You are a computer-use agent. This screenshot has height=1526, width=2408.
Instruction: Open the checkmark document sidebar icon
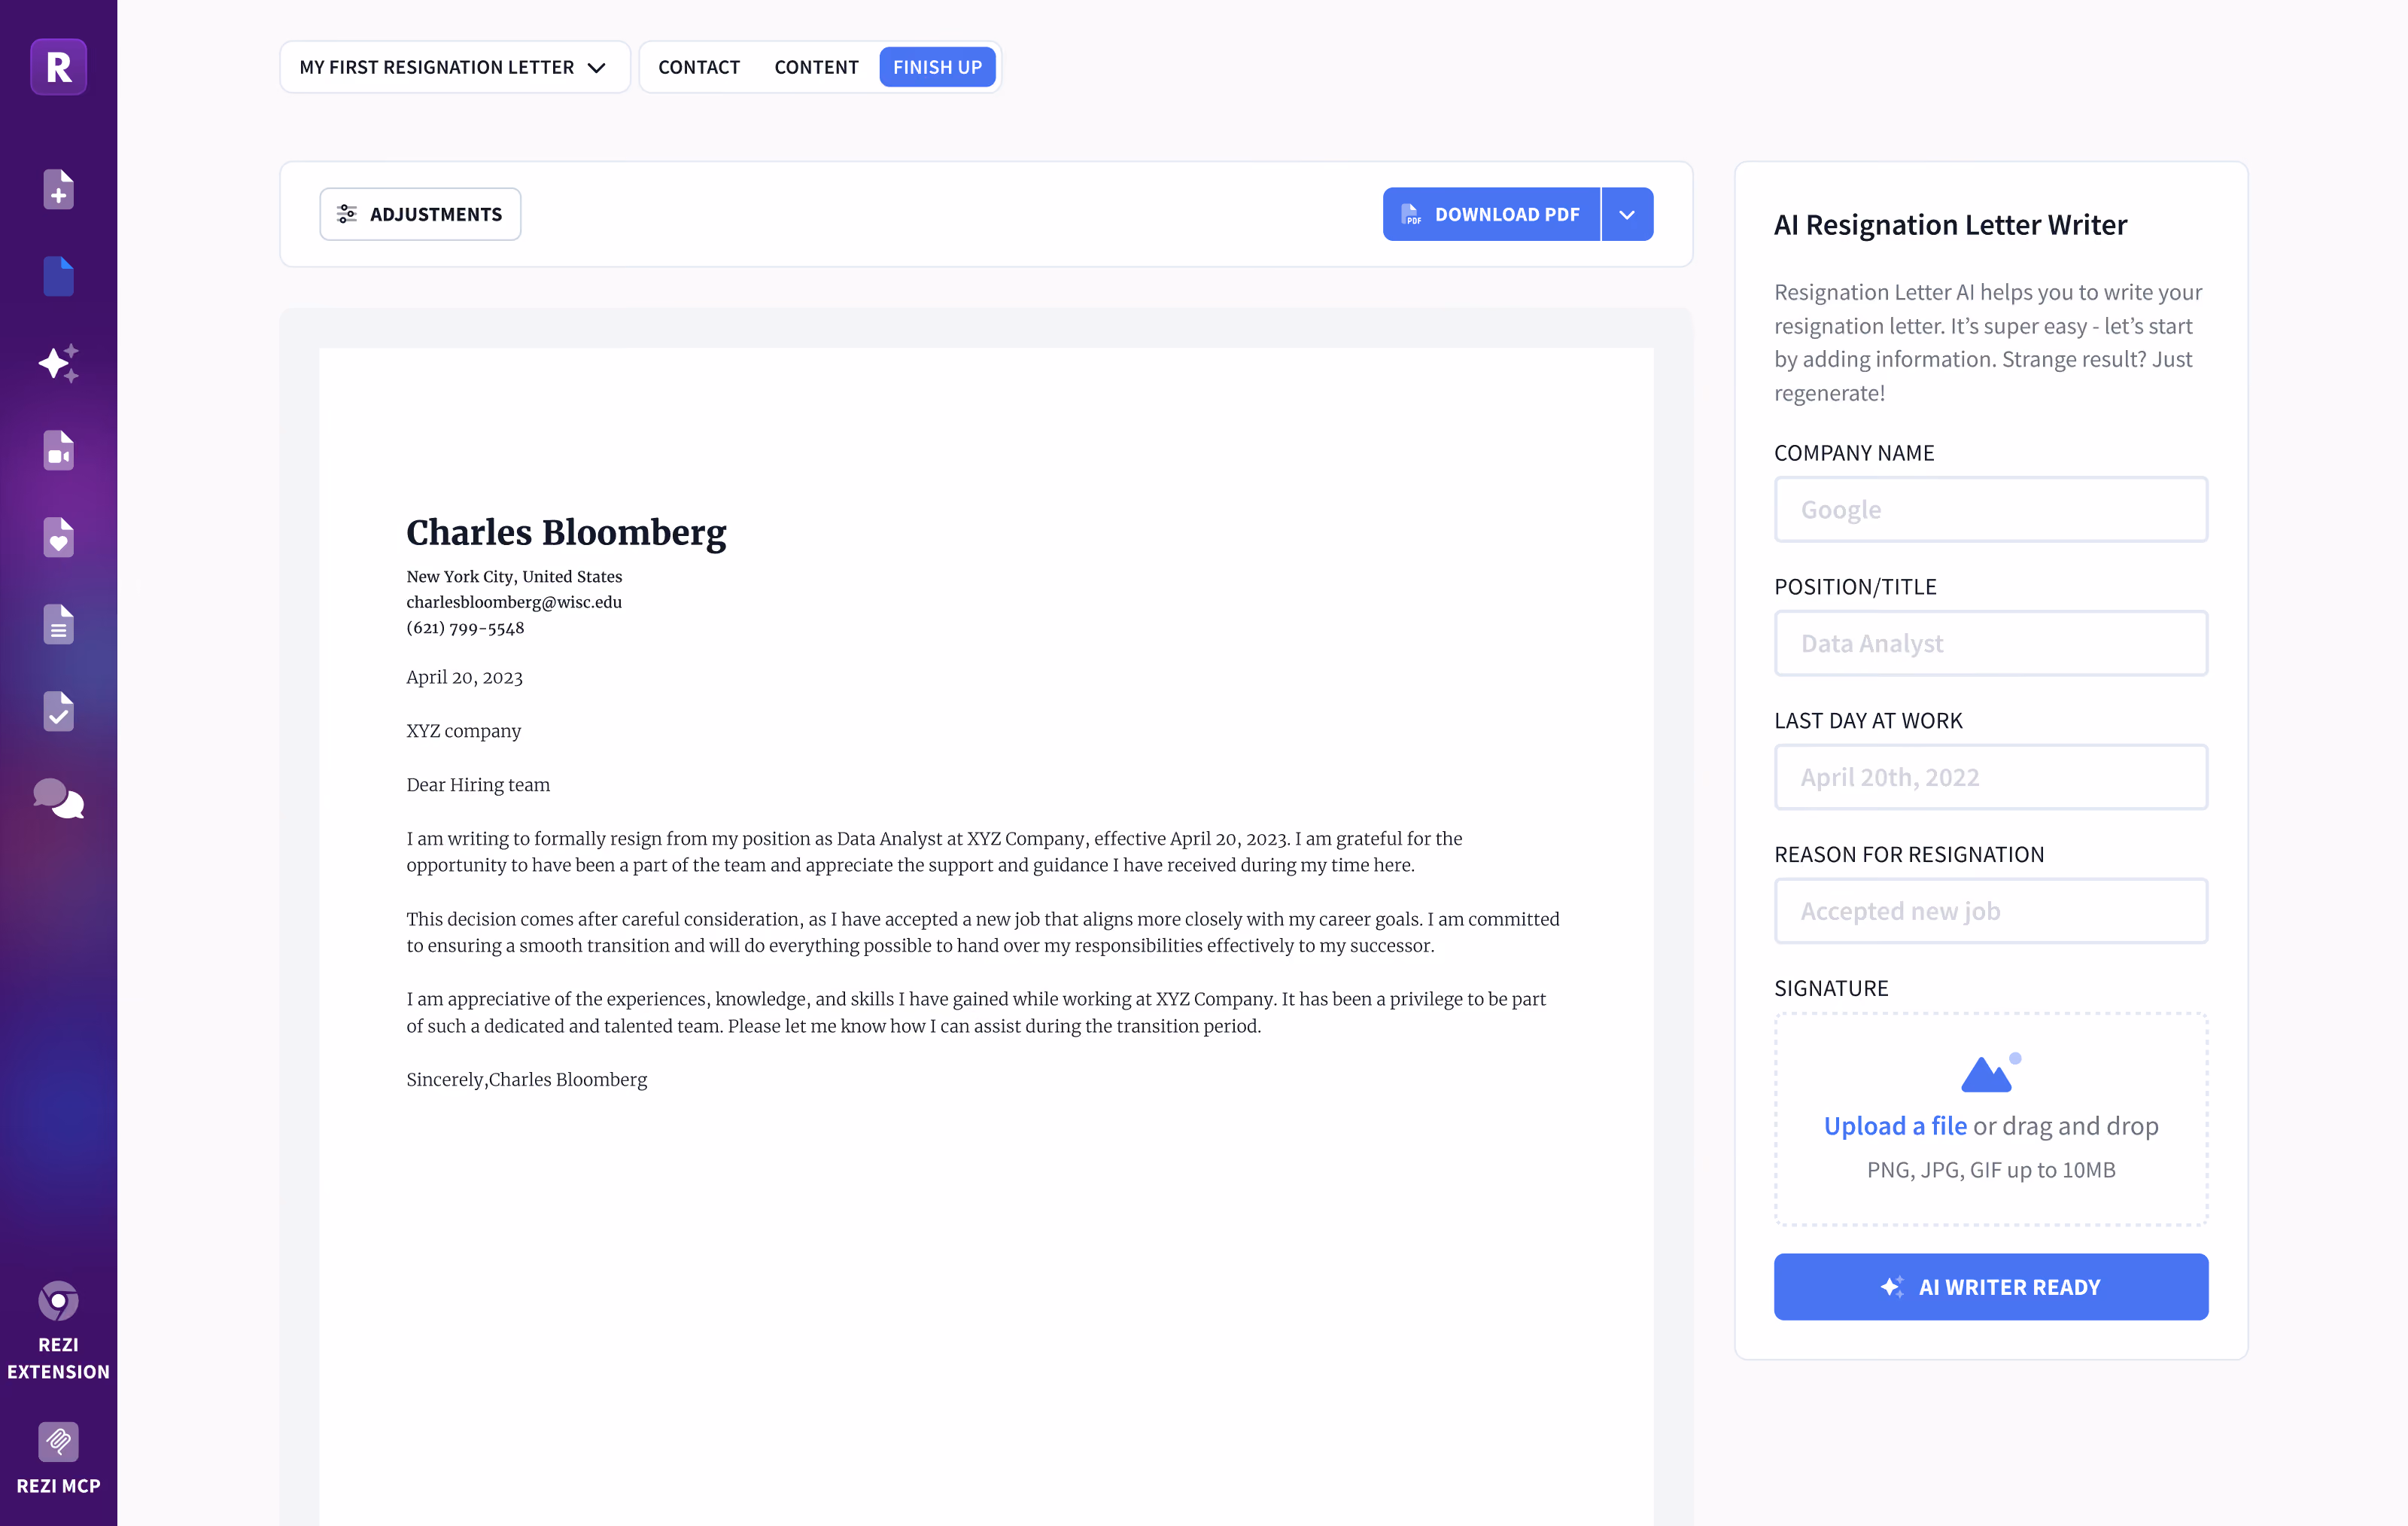pos(58,711)
